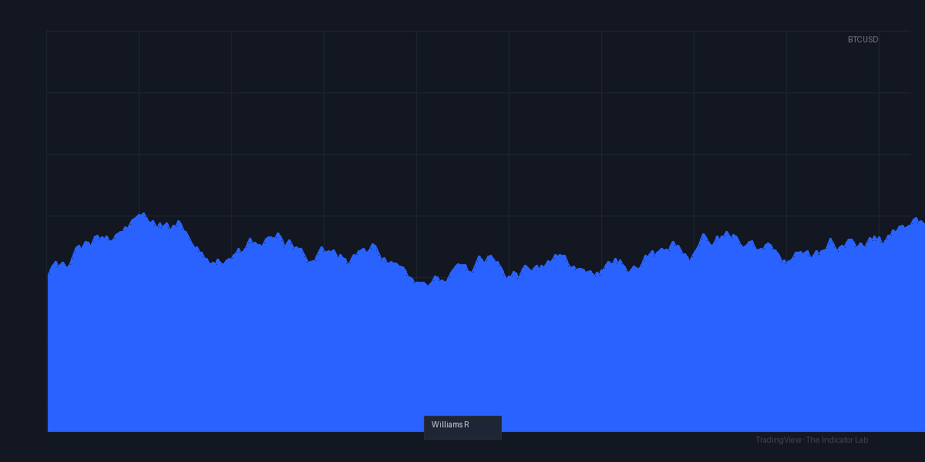Select the Williams R legend box

[462, 427]
